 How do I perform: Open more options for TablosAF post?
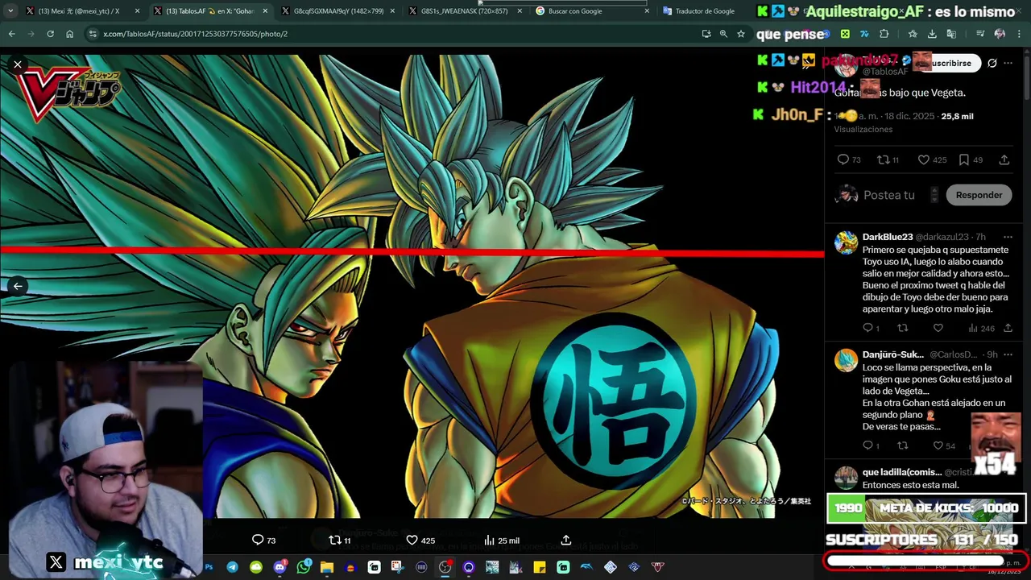pyautogui.click(x=1008, y=63)
